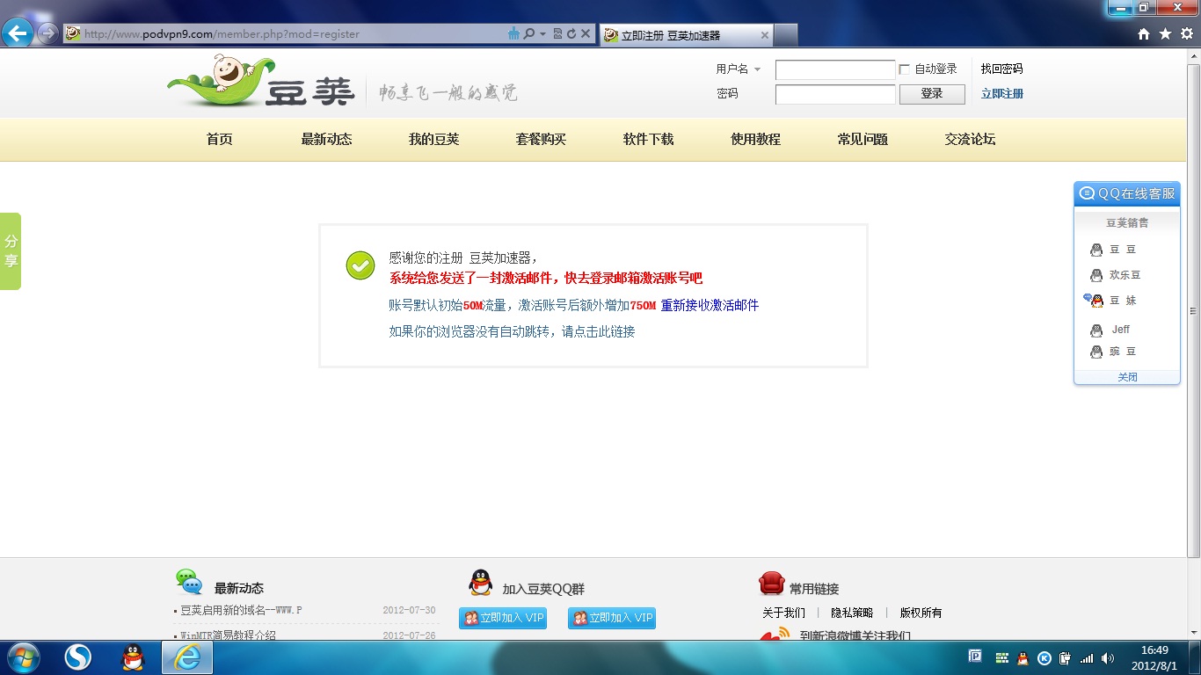Click the QQ penguin icon beside 豆 妹
This screenshot has width=1201, height=675.
(1095, 301)
